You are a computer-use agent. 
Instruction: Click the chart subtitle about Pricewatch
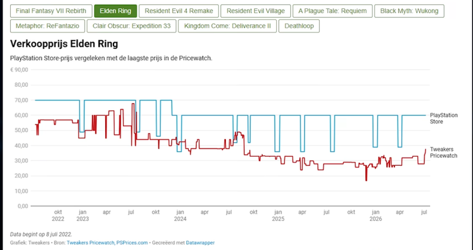click(111, 58)
